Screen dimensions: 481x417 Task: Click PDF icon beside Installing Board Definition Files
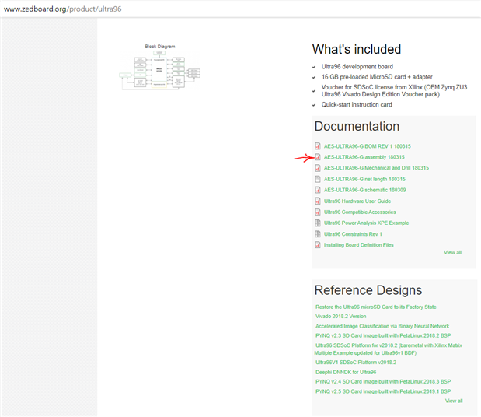tap(318, 245)
